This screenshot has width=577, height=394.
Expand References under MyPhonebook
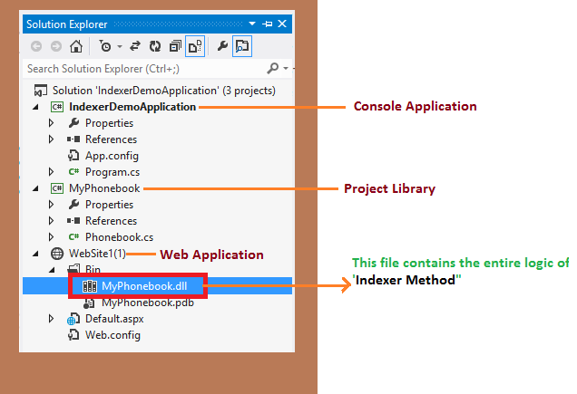[51, 221]
